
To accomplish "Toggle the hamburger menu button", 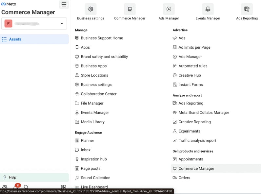I will [64, 5].
